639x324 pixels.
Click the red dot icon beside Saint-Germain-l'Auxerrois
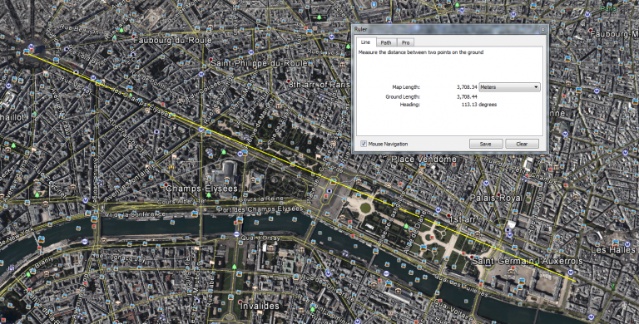(472, 258)
